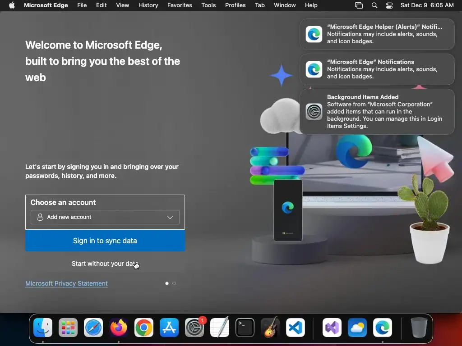Open Control Center in menu bar
The width and height of the screenshot is (462, 346).
389,5
